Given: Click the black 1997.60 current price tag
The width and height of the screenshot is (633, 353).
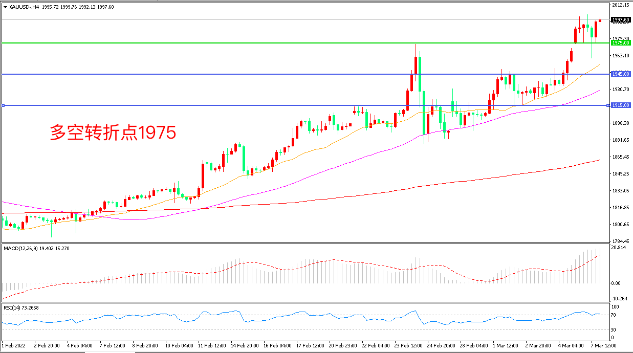Looking at the screenshot, I should tap(620, 20).
